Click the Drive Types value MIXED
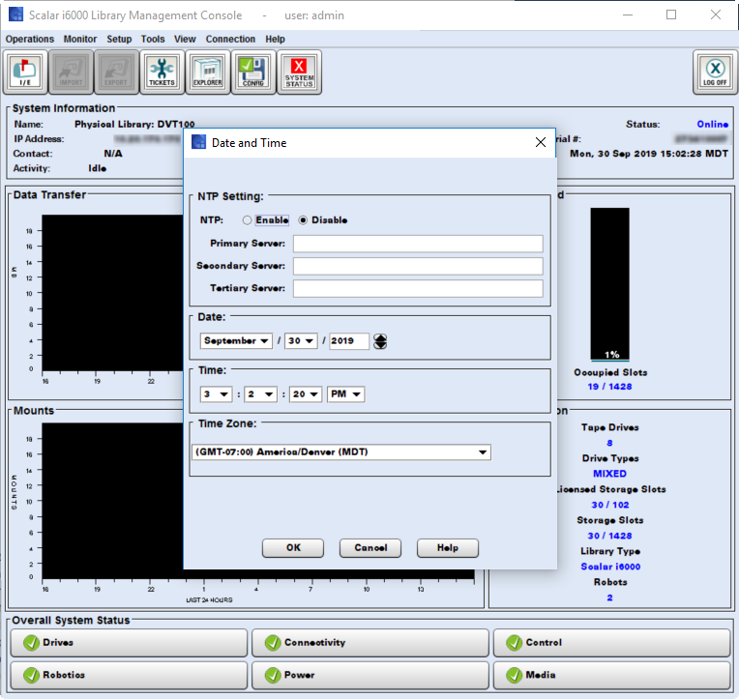 [609, 474]
